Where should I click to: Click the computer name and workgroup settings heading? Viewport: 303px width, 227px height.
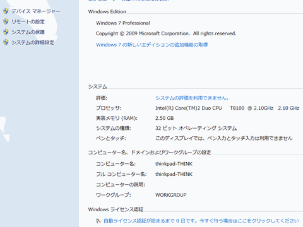coord(150,153)
